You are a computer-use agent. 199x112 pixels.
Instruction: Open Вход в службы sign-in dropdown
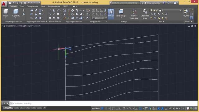153,3
